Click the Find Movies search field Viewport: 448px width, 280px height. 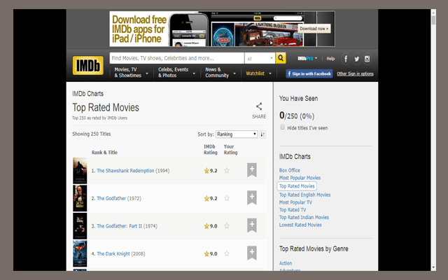click(176, 59)
